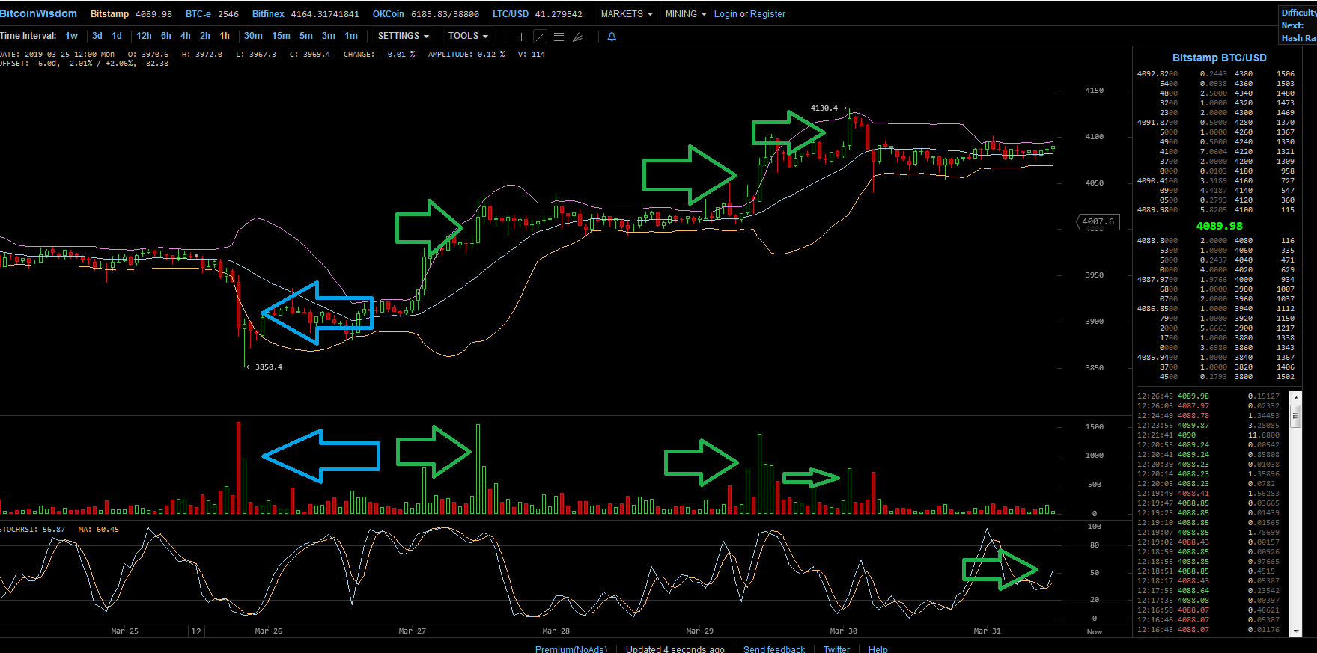Click the 12:21:41 trade at 4090
Screen dimensions: 1317x653
coord(1208,435)
